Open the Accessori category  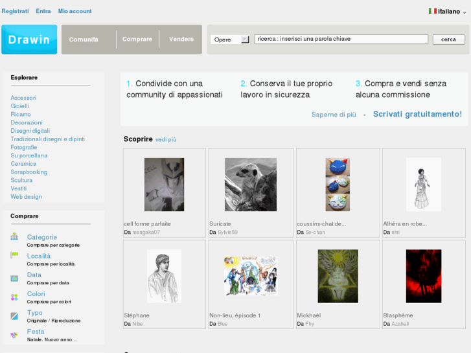click(x=23, y=98)
